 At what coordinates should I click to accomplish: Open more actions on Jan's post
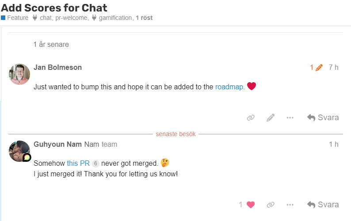point(290,118)
